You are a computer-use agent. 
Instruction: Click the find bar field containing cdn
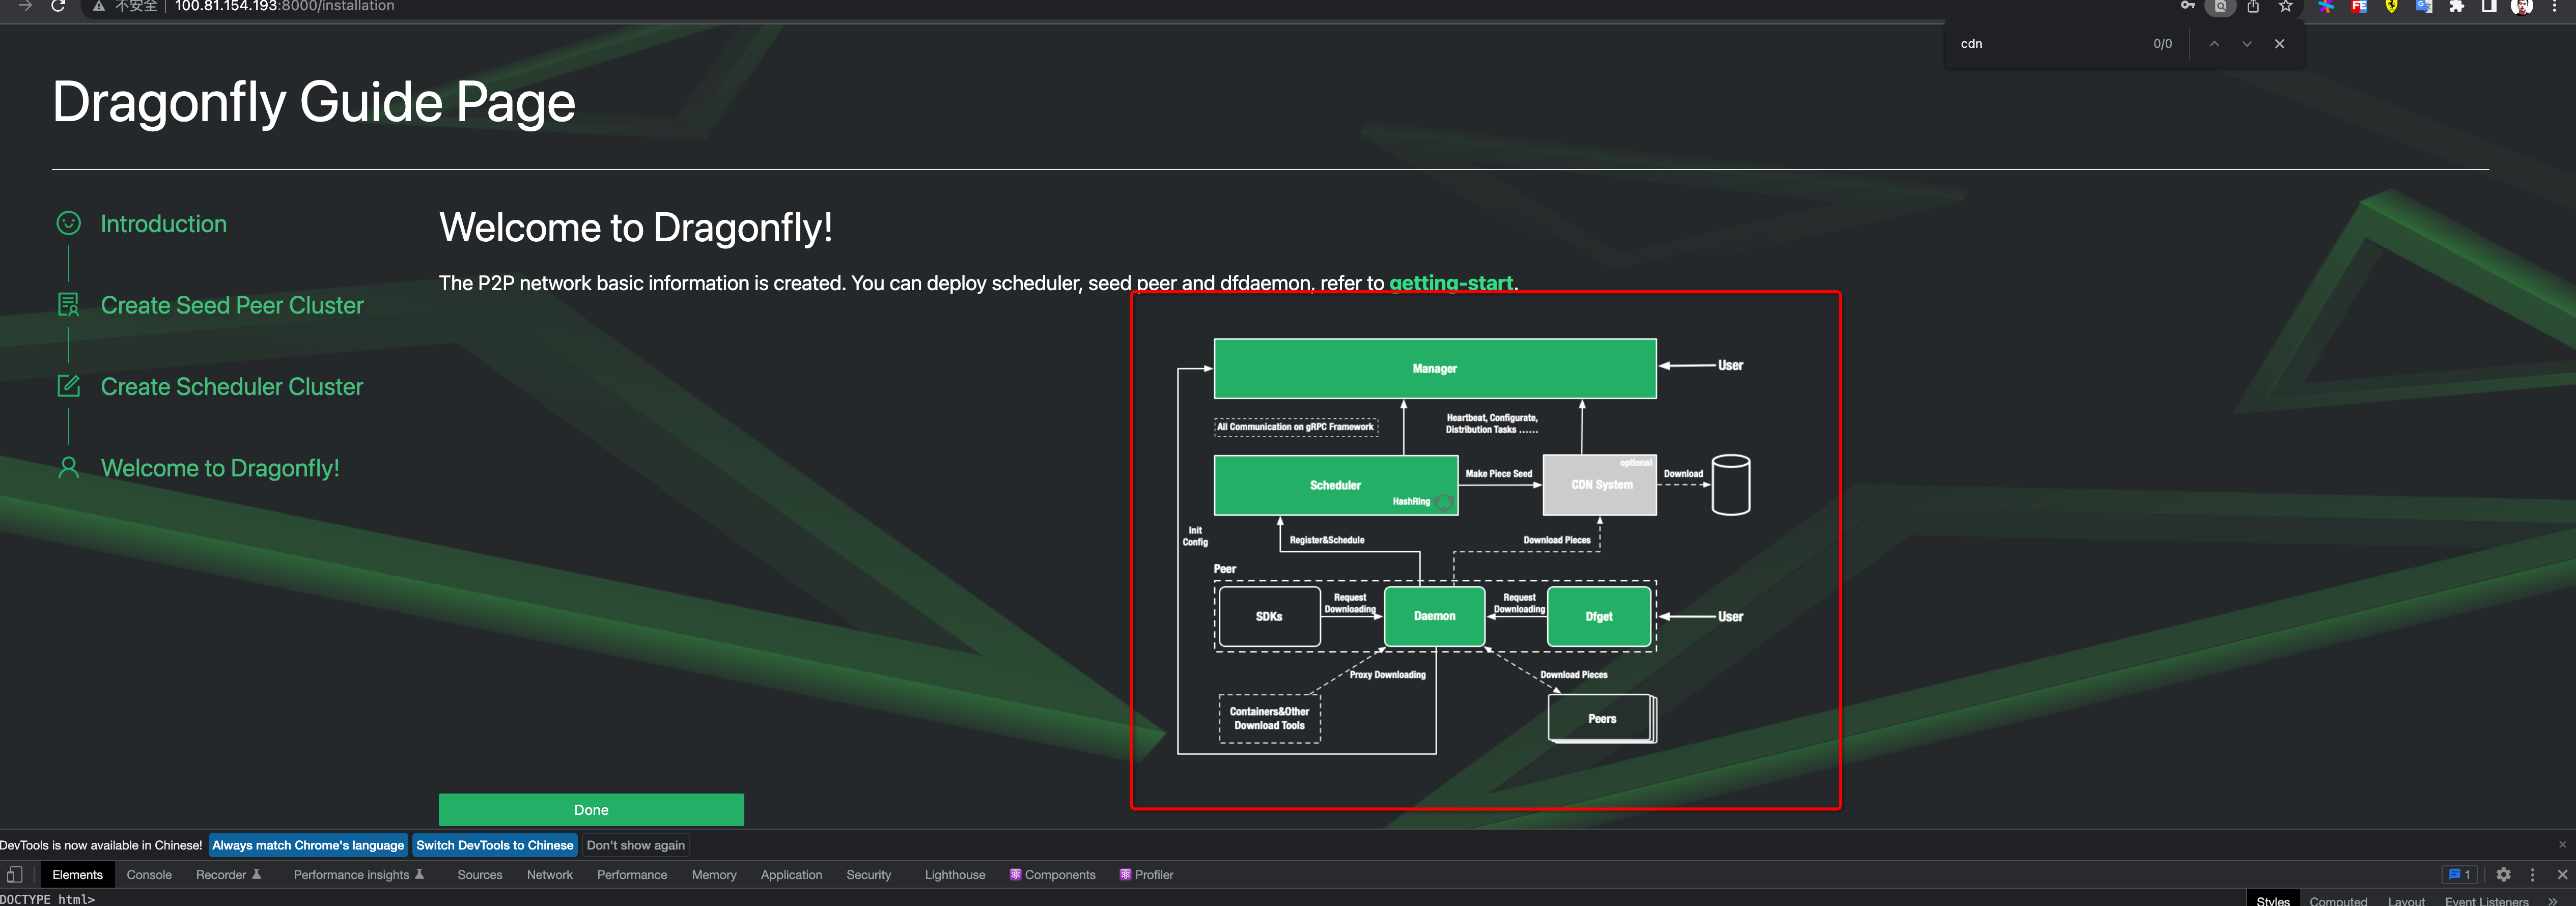(2040, 43)
